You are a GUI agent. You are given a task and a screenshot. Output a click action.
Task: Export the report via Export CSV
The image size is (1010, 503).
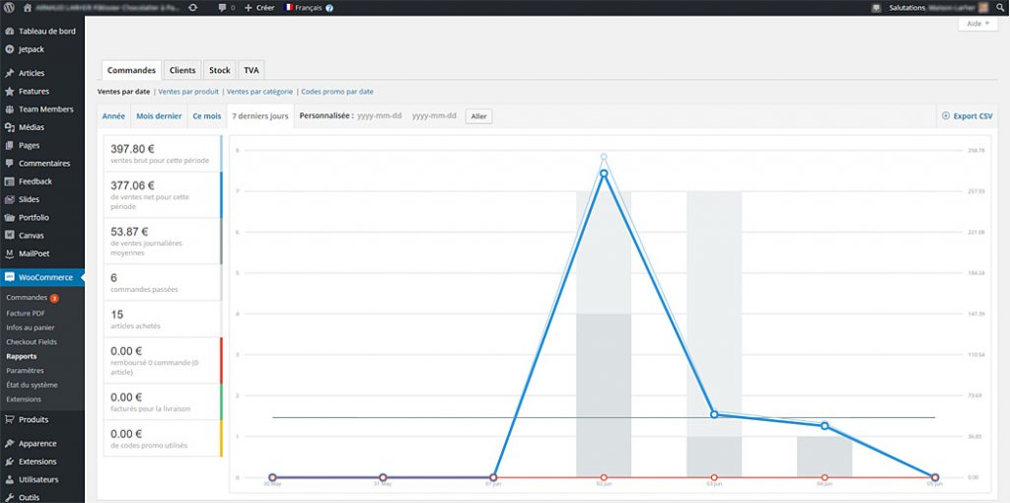pyautogui.click(x=968, y=116)
